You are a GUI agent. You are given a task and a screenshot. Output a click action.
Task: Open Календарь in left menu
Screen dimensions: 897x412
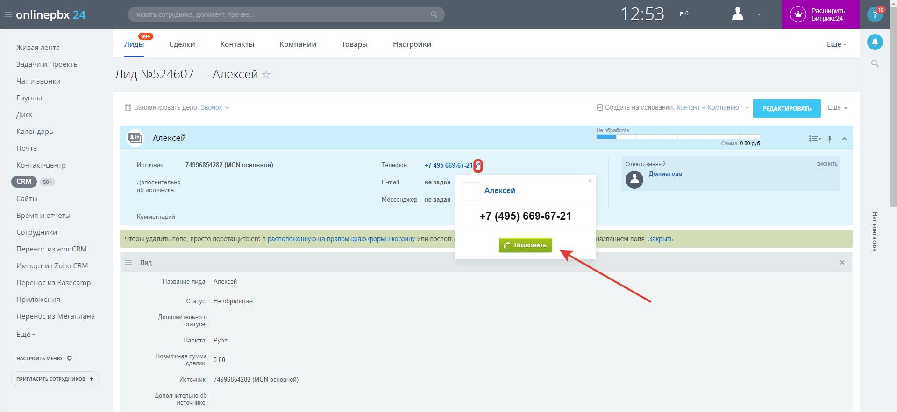[35, 132]
